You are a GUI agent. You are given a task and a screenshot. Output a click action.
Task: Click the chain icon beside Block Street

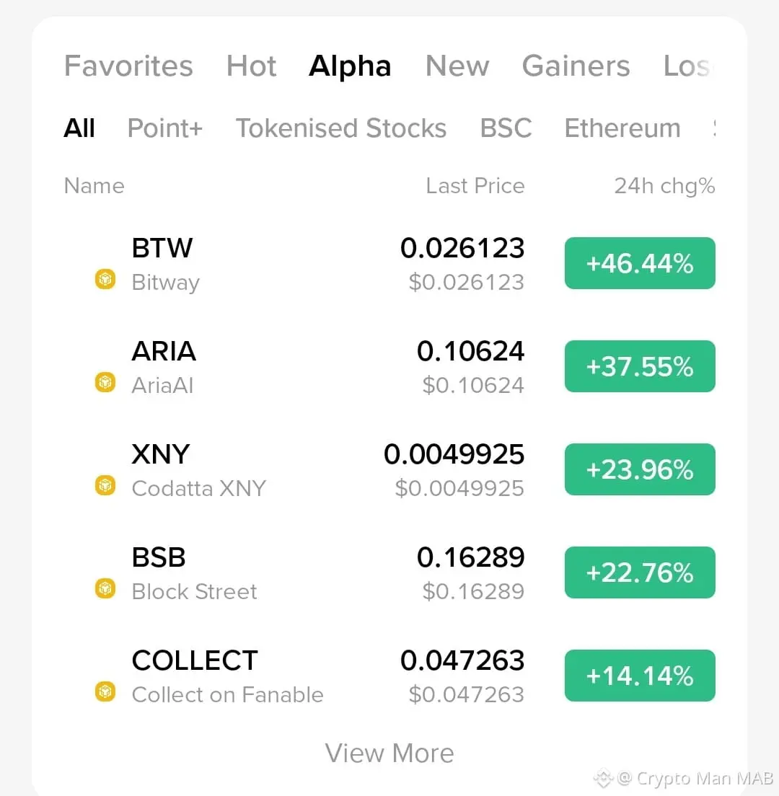(x=105, y=589)
